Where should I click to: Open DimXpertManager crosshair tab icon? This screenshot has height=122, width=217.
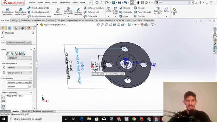tap(22, 28)
